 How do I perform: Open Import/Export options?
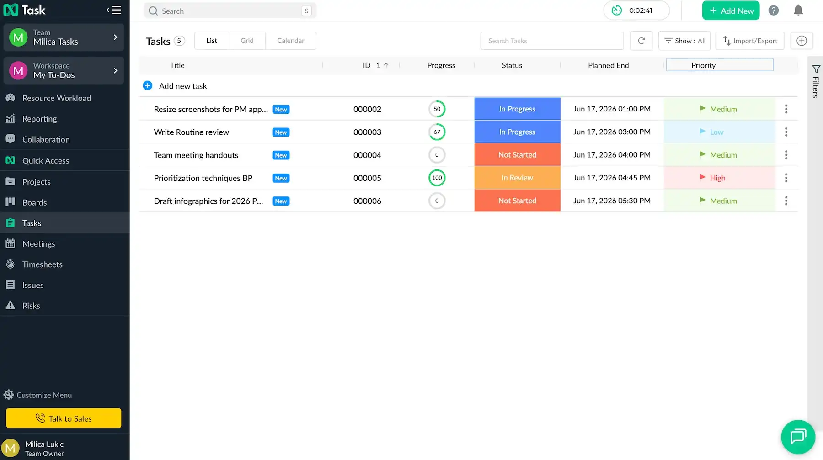[x=750, y=41]
